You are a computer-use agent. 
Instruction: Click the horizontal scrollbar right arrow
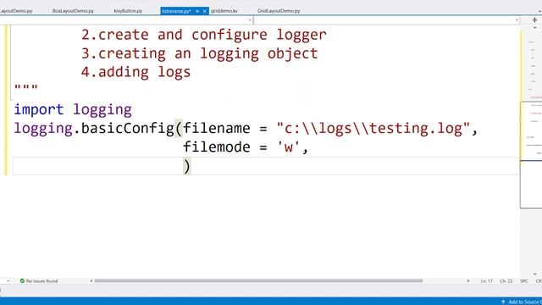point(468,280)
